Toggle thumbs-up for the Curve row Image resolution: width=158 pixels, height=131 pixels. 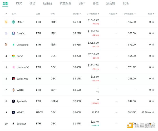coord(153,56)
